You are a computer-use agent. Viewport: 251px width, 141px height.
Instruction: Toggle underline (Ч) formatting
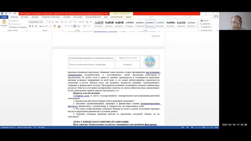point(36,26)
